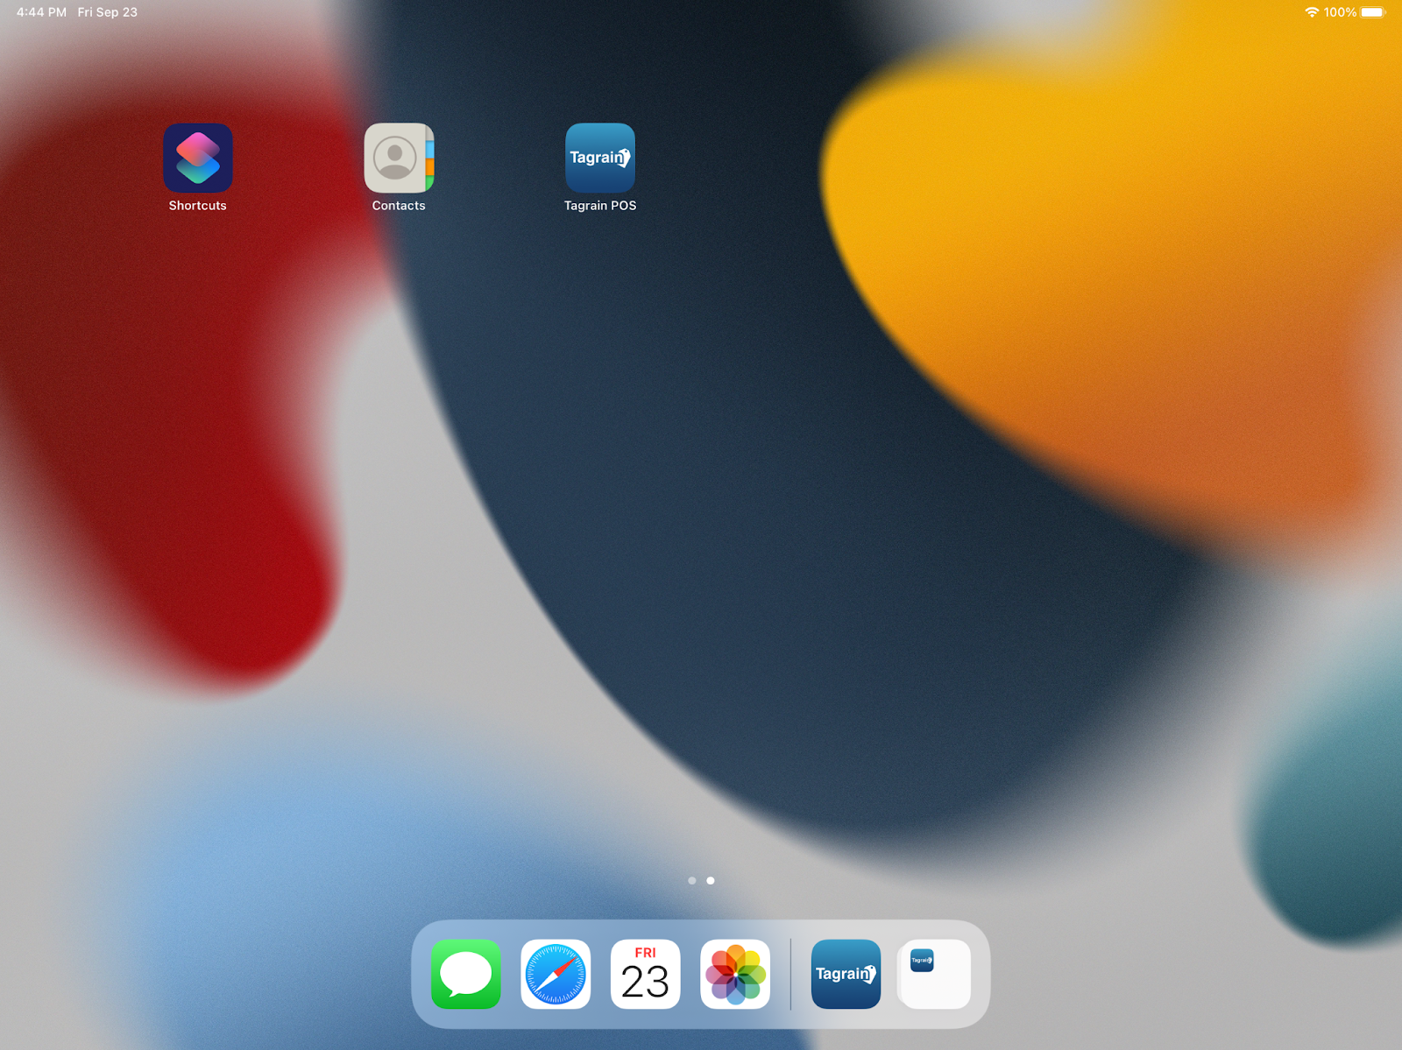Tap the 100% battery percentage text
1402x1050 pixels.
click(x=1340, y=12)
